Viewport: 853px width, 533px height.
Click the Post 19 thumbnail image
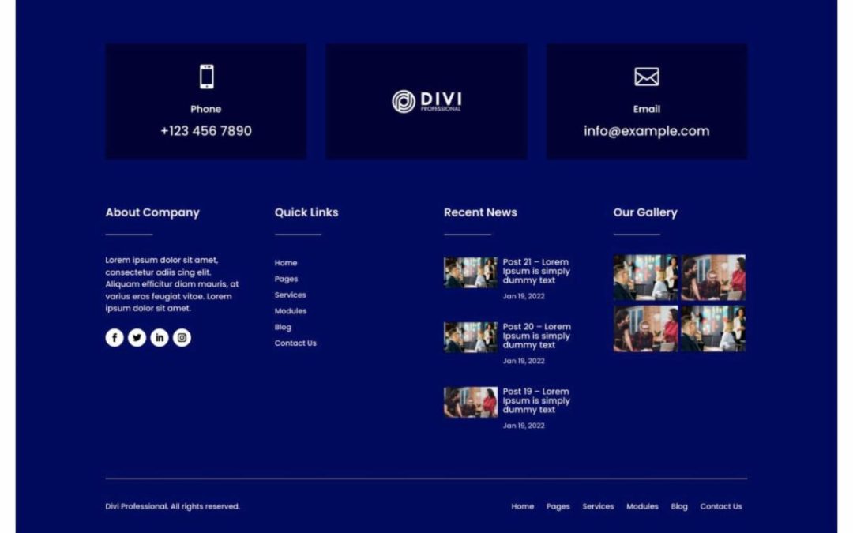(471, 403)
